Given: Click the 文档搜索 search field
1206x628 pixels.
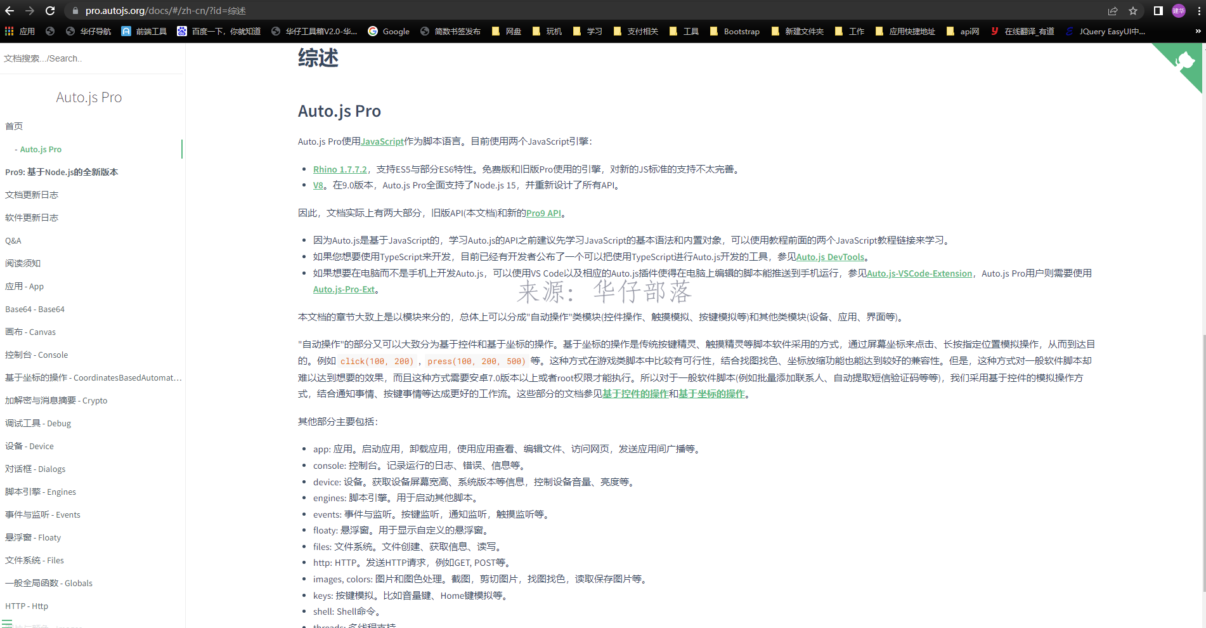Looking at the screenshot, I should tap(92, 58).
